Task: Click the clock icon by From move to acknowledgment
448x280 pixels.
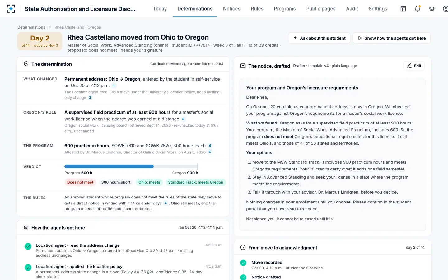Action: tap(243, 247)
